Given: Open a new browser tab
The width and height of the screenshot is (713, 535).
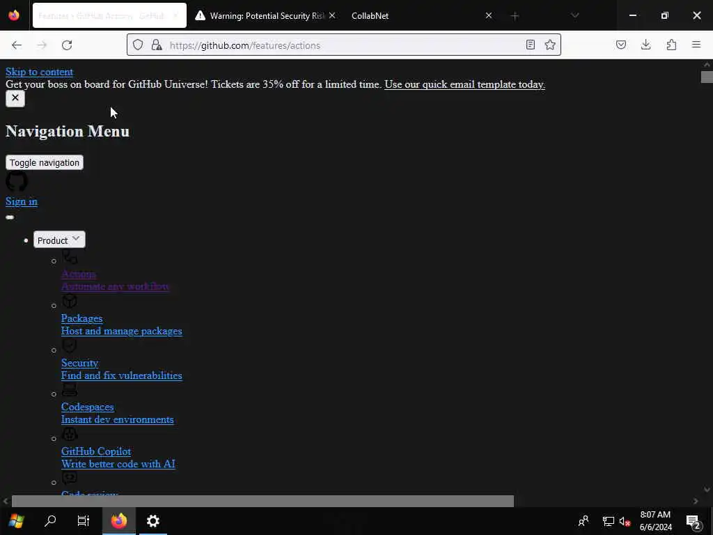Looking at the screenshot, I should (x=515, y=16).
